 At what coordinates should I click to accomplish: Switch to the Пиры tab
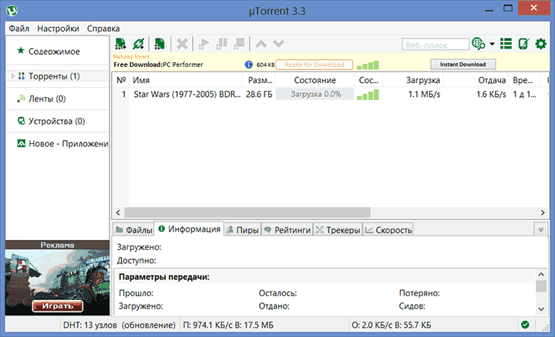tap(243, 230)
